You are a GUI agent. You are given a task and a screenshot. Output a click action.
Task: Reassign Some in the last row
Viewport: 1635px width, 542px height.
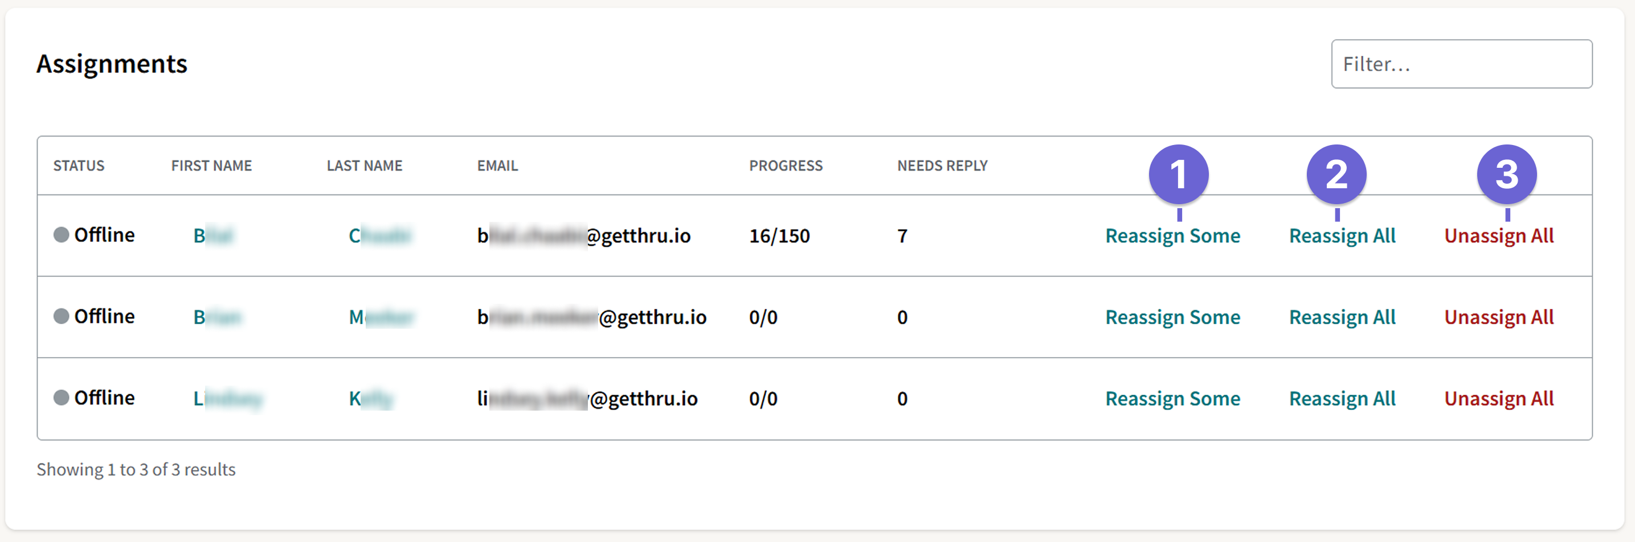pyautogui.click(x=1172, y=398)
